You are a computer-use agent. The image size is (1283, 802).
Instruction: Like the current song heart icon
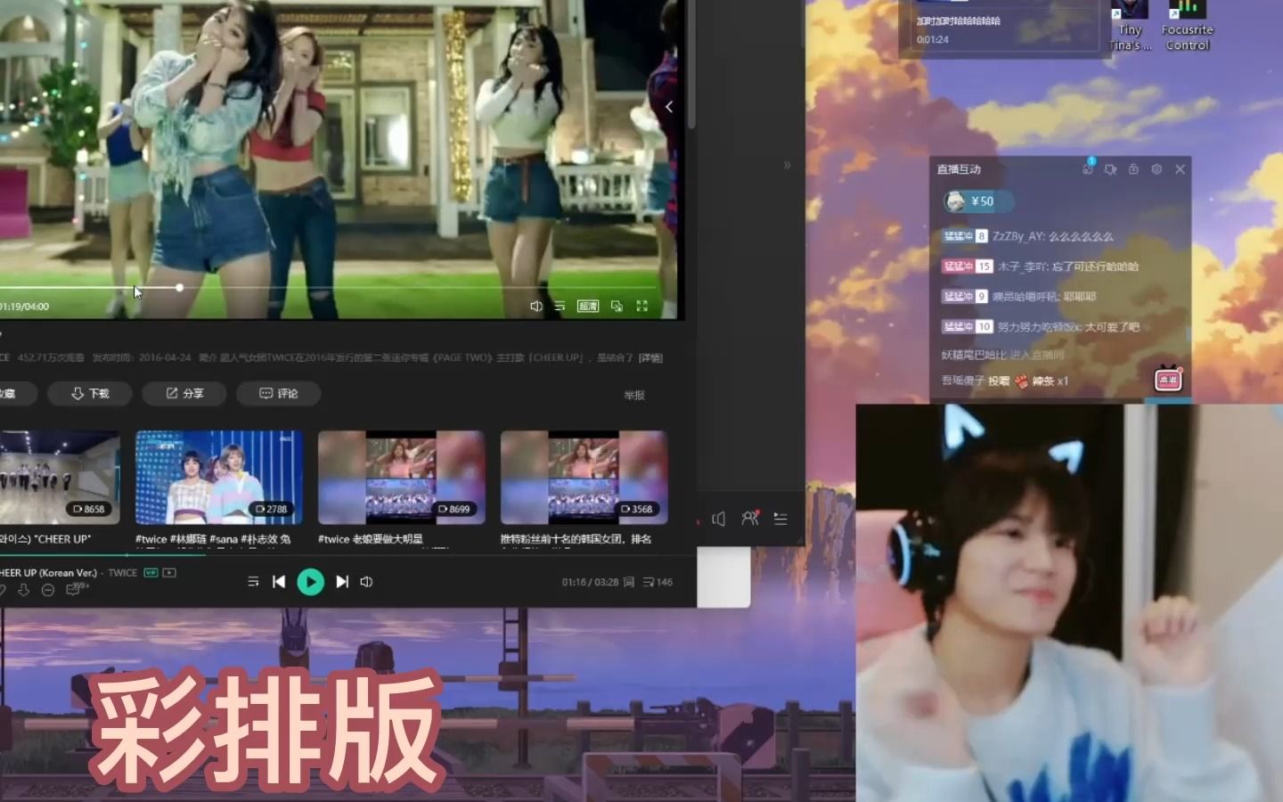[x=2, y=590]
